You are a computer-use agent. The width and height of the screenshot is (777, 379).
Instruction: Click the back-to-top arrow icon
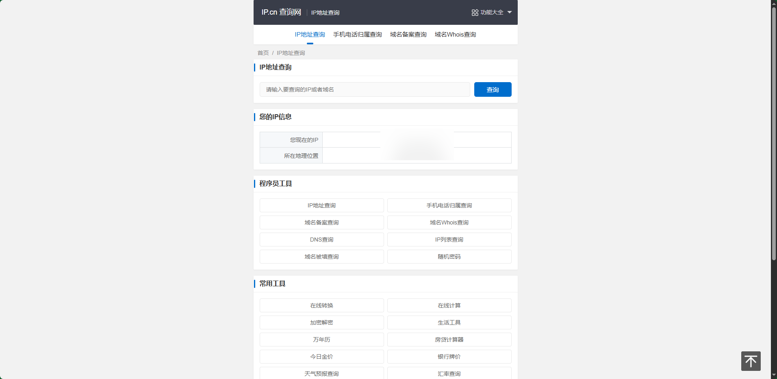click(751, 361)
